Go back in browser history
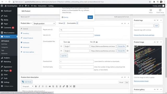The width and height of the screenshot is (167, 94). (2, 2)
